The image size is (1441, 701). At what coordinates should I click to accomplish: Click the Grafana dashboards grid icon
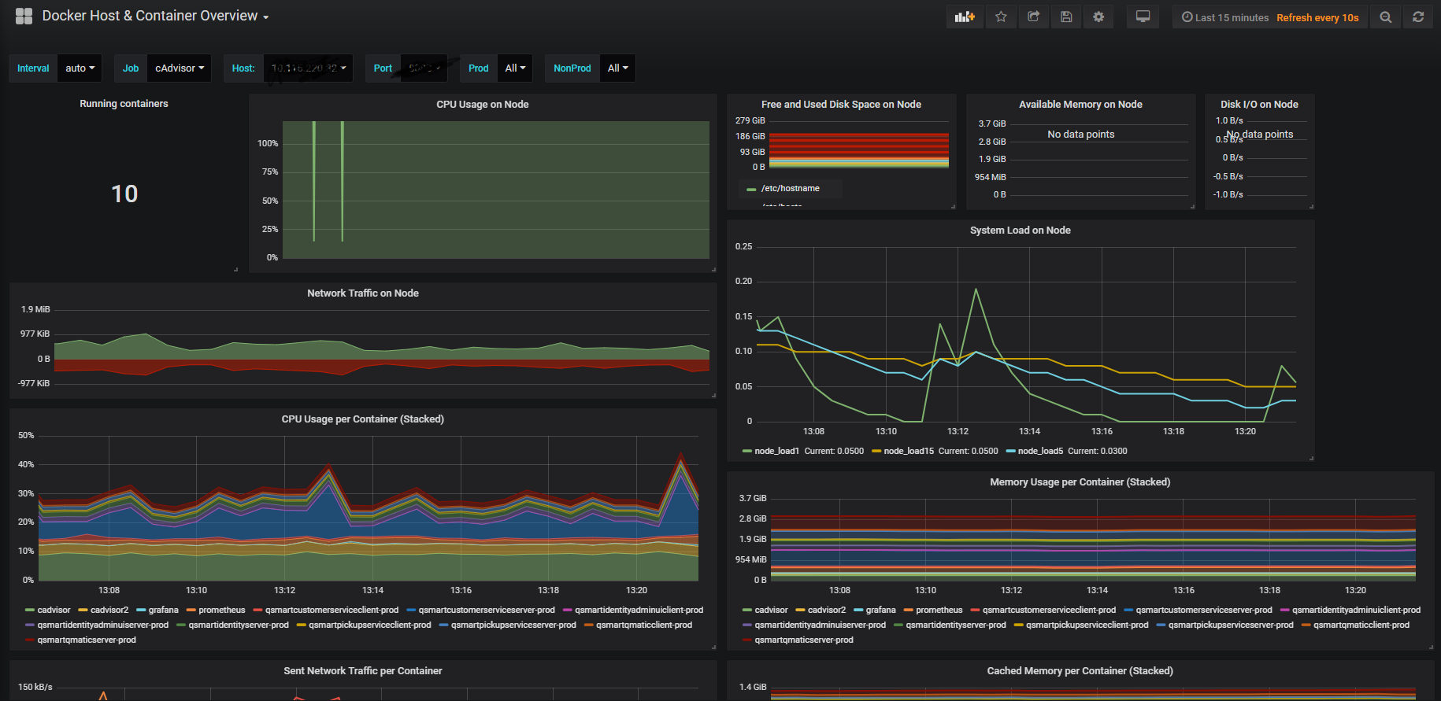24,17
